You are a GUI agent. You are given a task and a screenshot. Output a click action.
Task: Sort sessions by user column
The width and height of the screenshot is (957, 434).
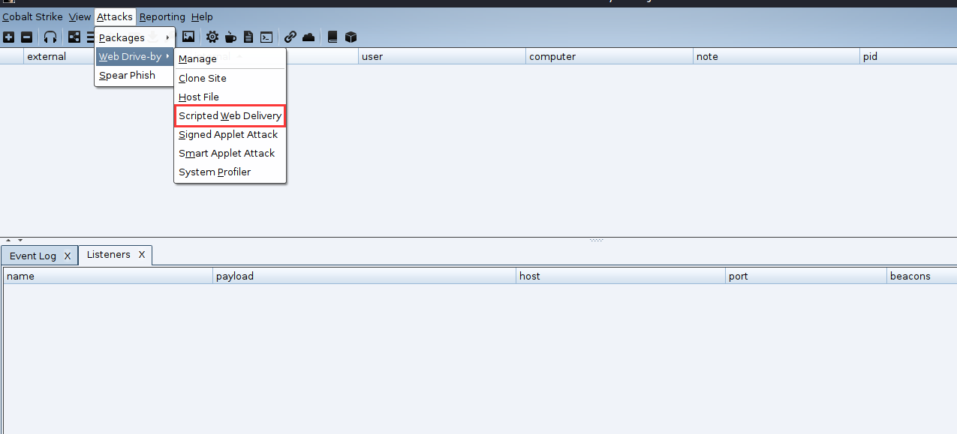click(x=441, y=56)
